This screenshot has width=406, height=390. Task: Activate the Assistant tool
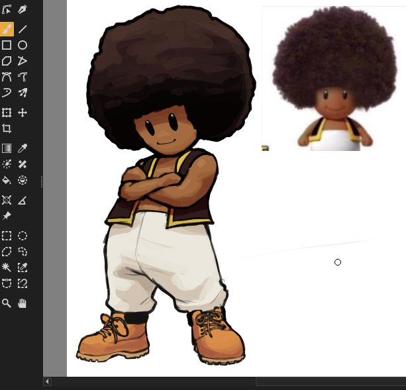pyautogui.click(x=7, y=200)
